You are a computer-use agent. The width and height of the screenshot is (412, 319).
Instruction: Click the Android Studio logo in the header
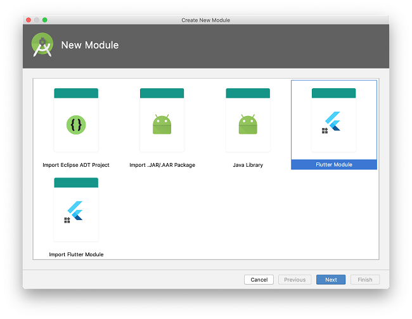click(42, 45)
